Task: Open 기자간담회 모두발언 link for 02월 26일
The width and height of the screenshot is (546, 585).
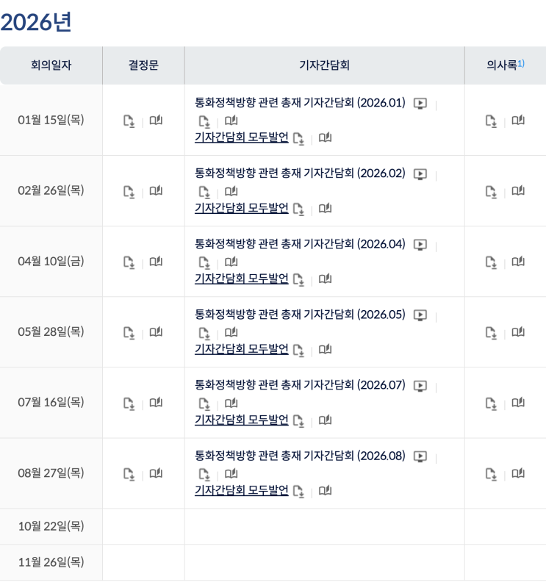Action: [242, 208]
